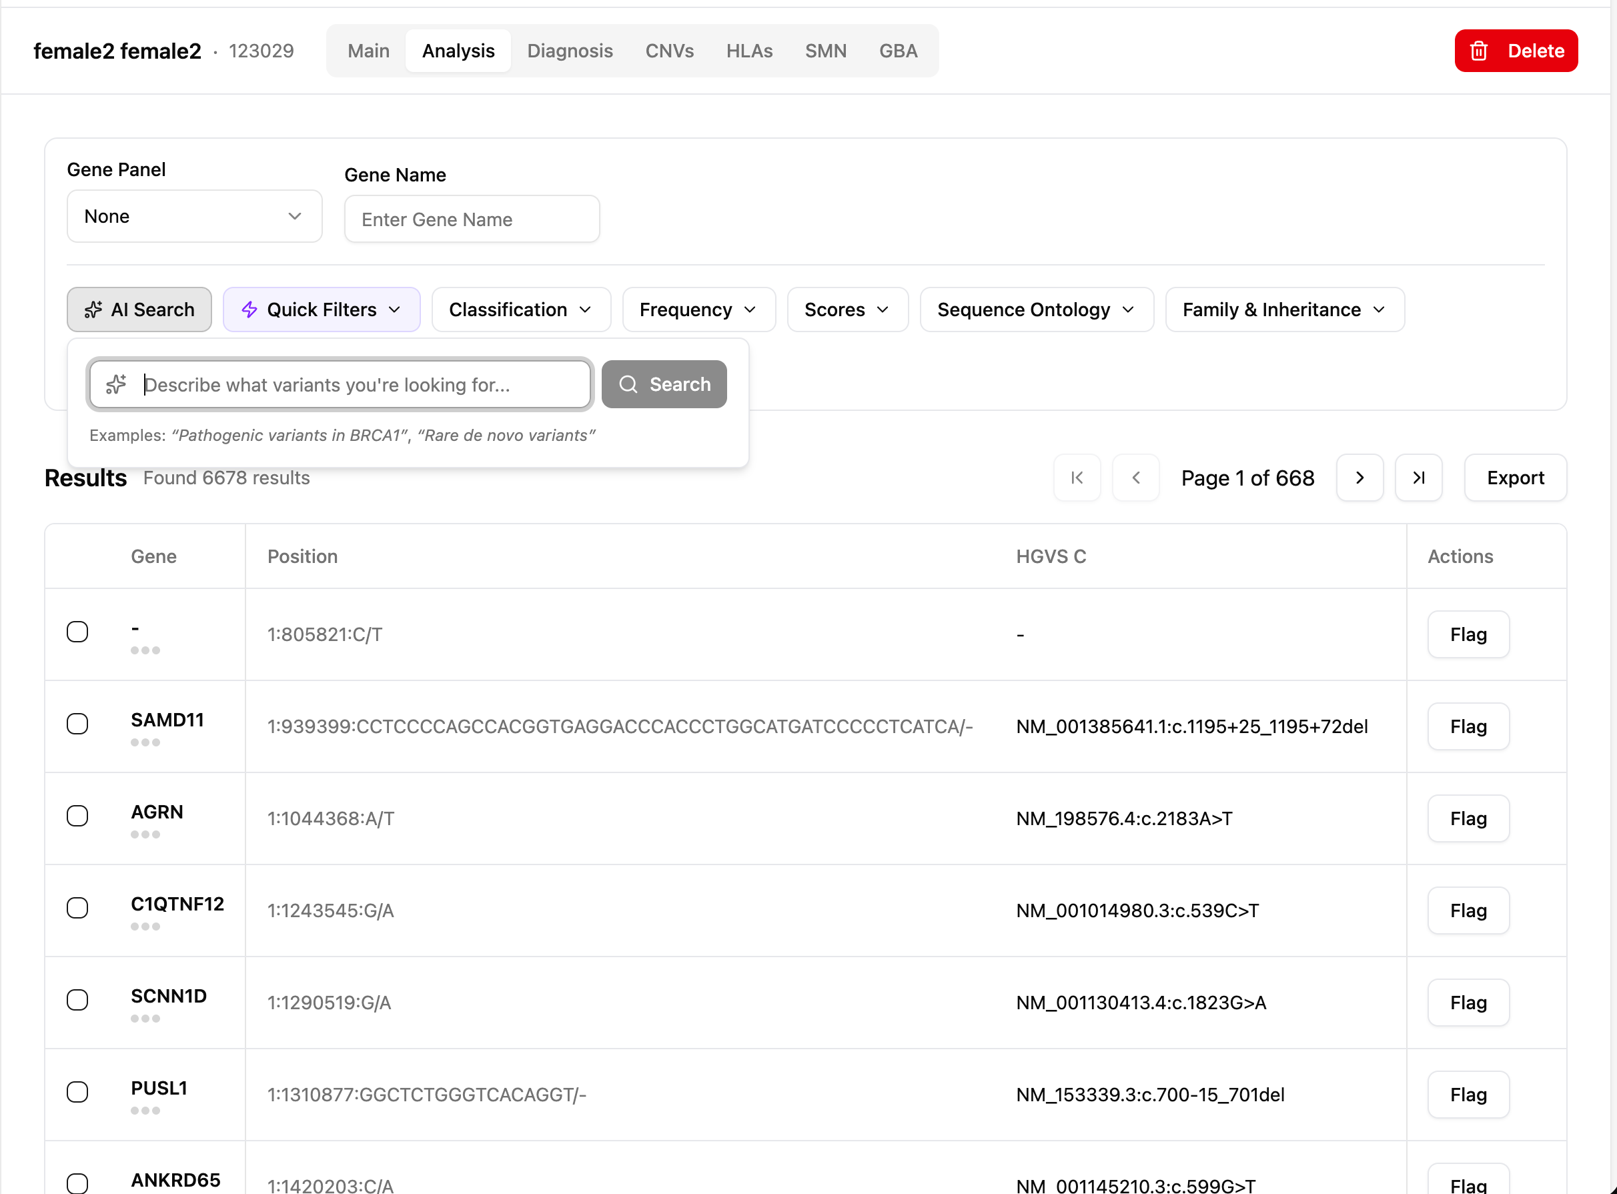Image resolution: width=1617 pixels, height=1194 pixels.
Task: Click the lightning bolt Quick Filters icon
Action: tap(249, 310)
